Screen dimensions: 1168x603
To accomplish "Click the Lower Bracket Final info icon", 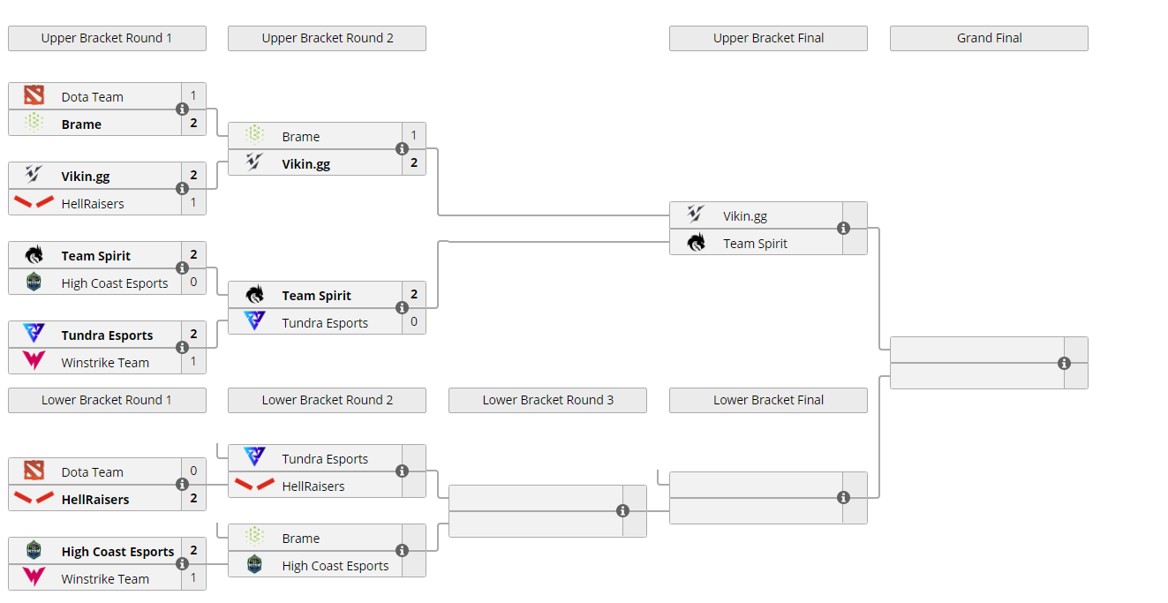I will coord(843,498).
